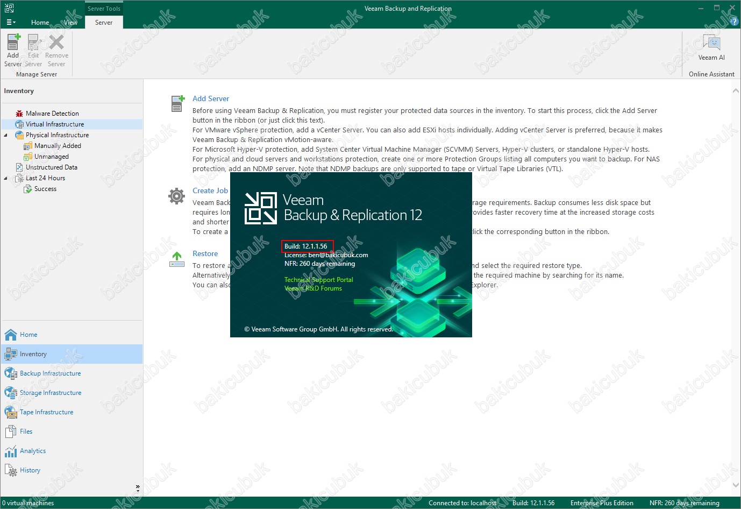Click the Virtual Infrastructure icon
This screenshot has width=741, height=509.
tap(19, 124)
